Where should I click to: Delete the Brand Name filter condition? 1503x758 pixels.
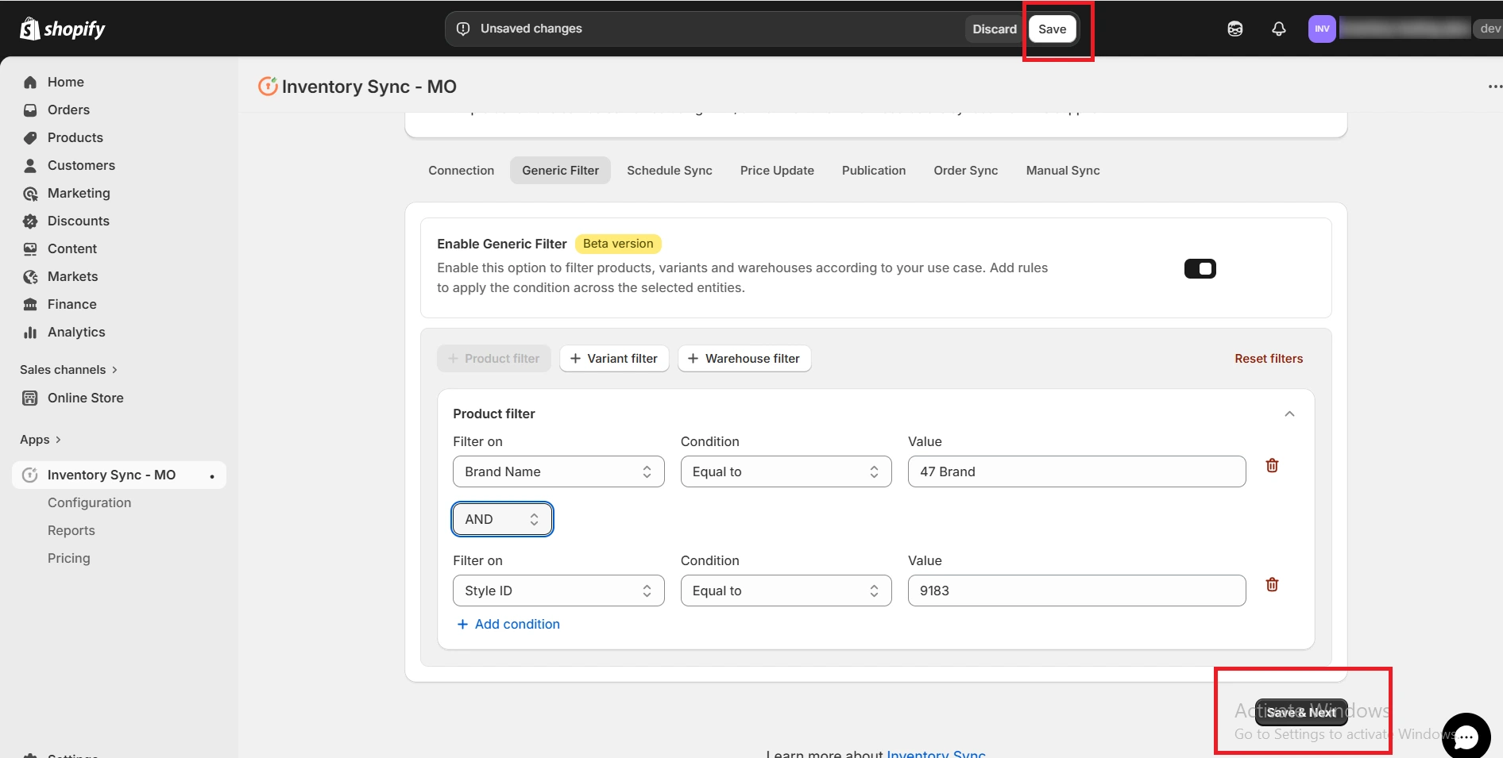1272,466
